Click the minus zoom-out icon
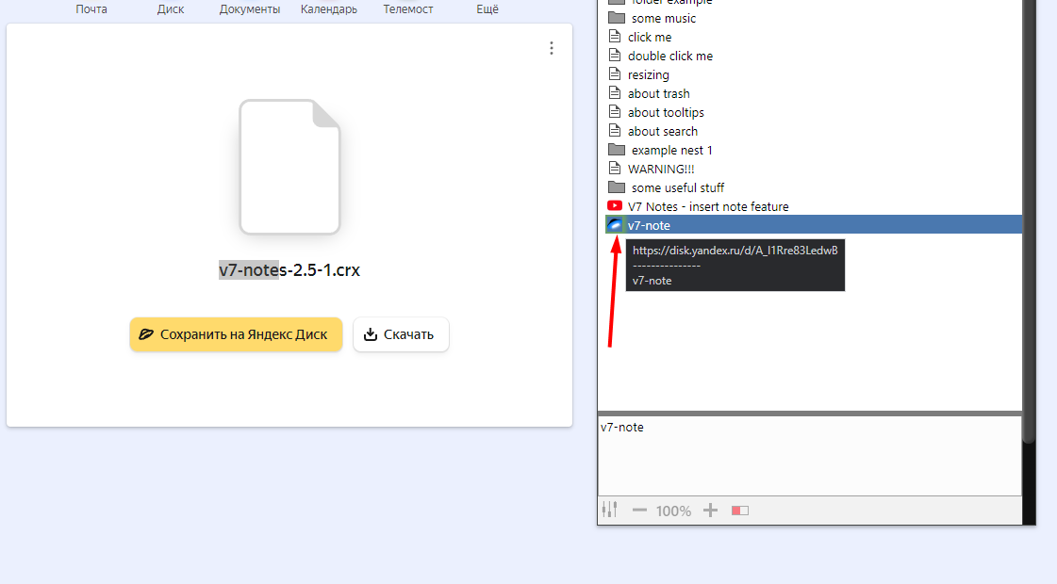 (639, 510)
